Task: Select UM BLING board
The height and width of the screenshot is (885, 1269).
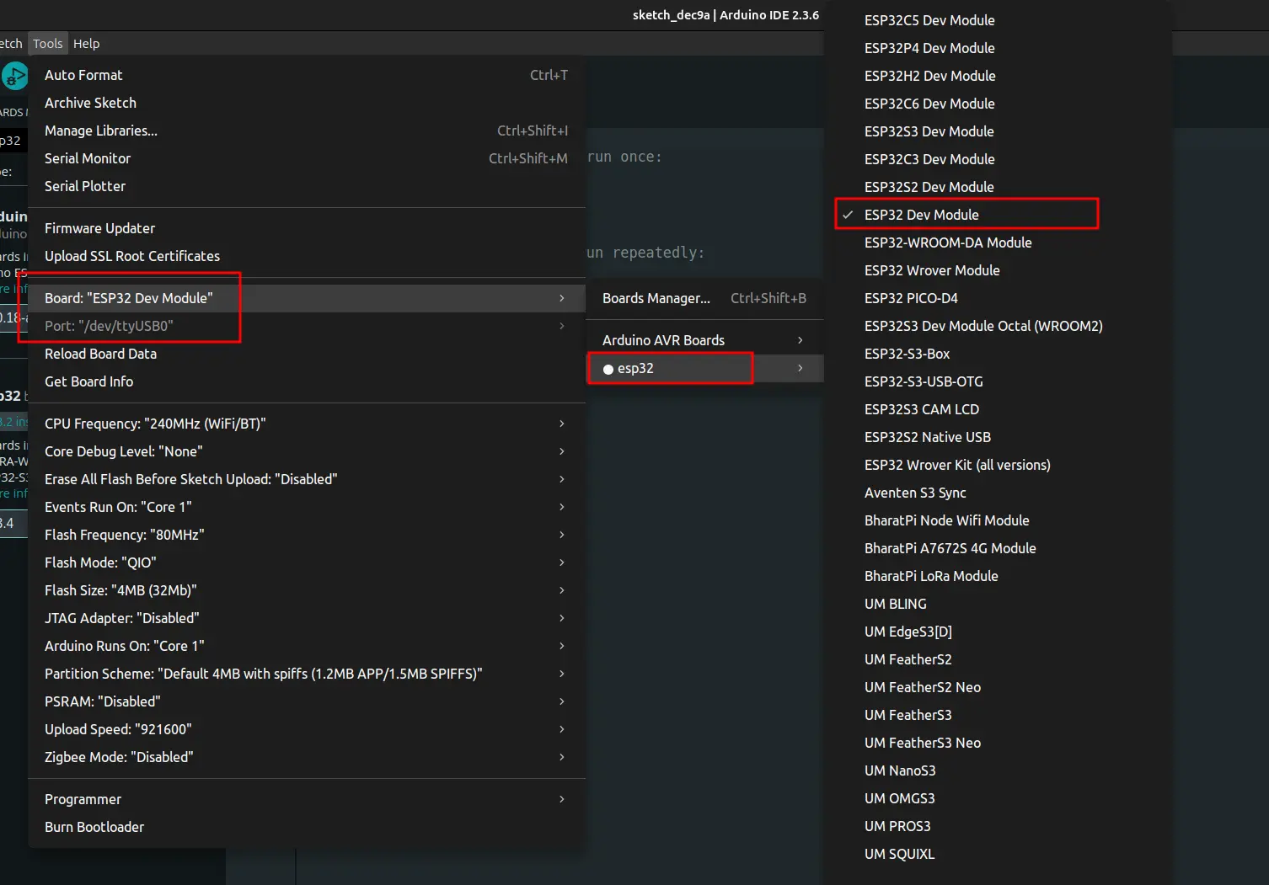Action: click(998, 604)
